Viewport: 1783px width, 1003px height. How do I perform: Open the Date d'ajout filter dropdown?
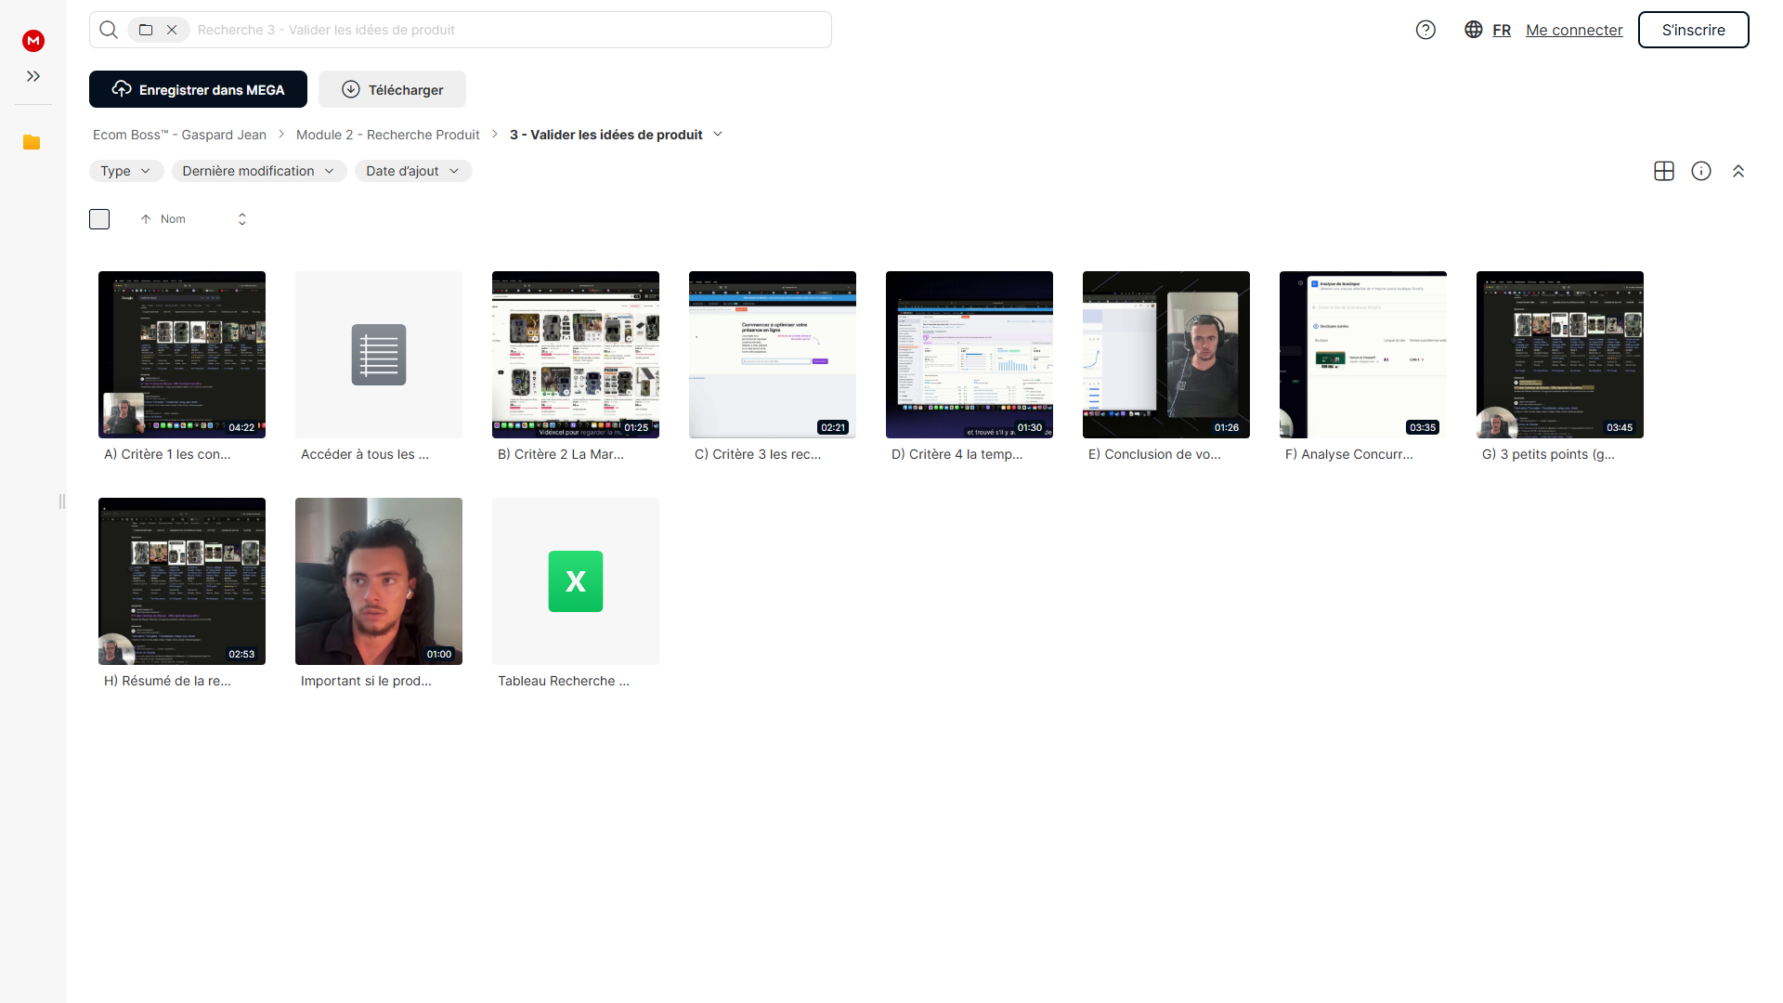click(413, 171)
